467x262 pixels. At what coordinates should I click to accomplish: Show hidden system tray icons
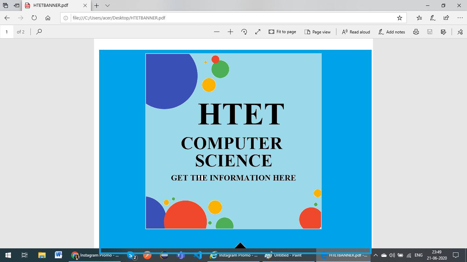point(375,255)
